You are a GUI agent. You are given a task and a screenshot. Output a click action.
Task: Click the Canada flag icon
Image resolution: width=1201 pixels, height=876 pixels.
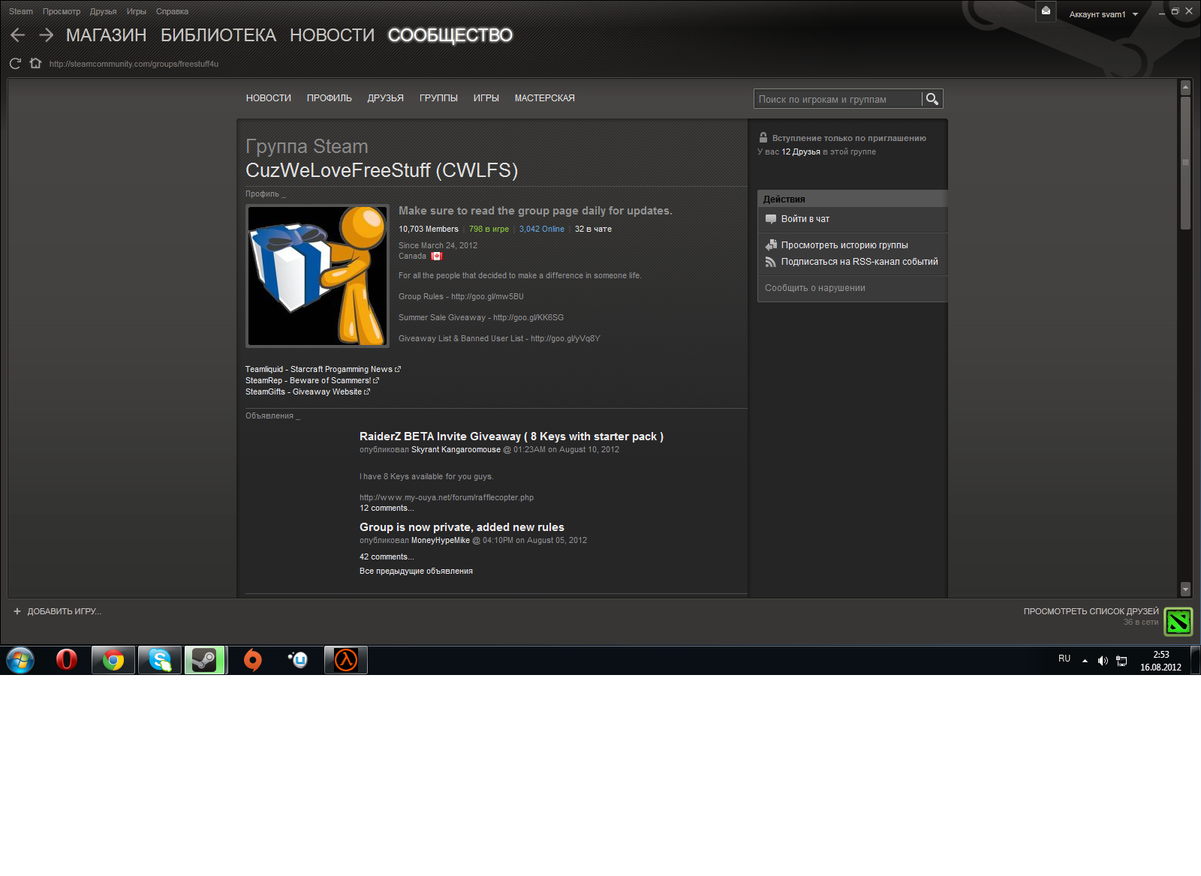[436, 256]
